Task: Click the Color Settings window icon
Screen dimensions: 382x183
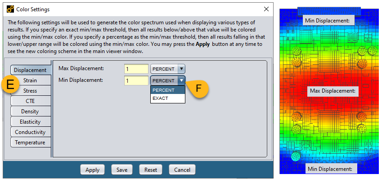Action: (10, 9)
